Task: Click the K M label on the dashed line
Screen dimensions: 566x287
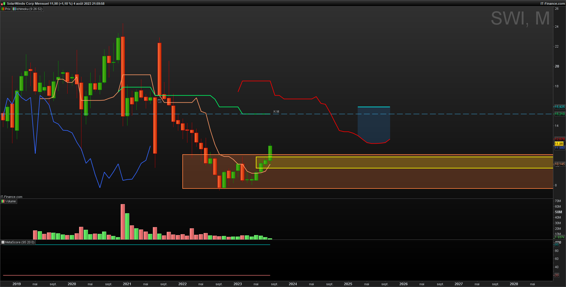Action: [276, 111]
